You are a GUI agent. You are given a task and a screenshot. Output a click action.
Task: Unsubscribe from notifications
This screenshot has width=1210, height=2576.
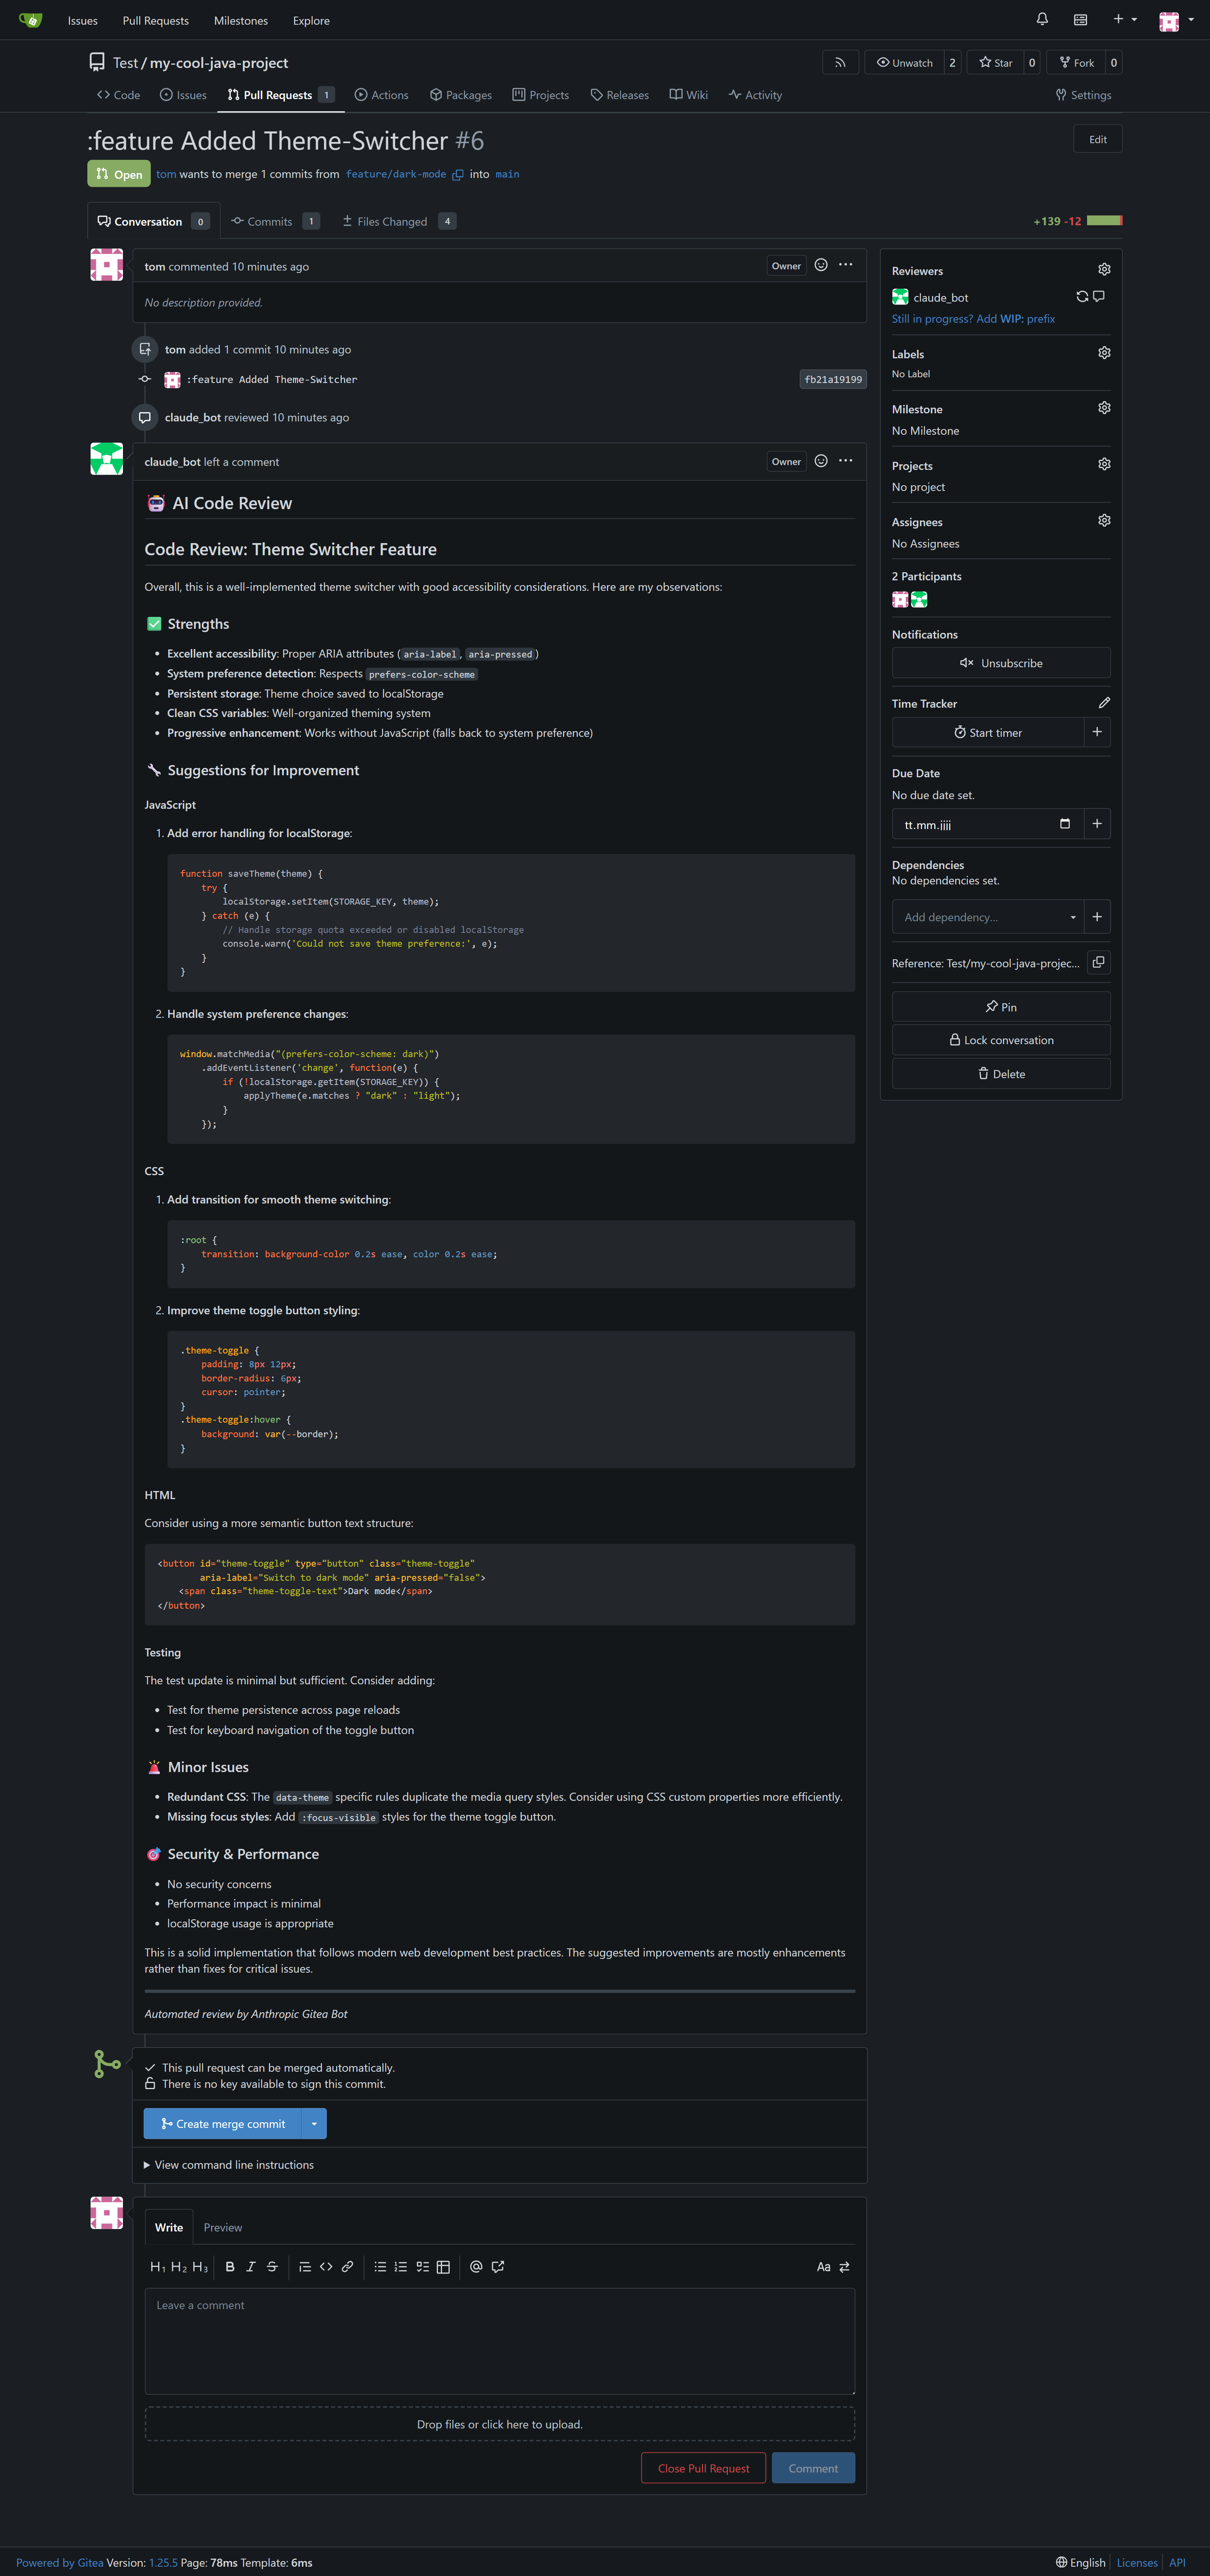[x=1001, y=663]
